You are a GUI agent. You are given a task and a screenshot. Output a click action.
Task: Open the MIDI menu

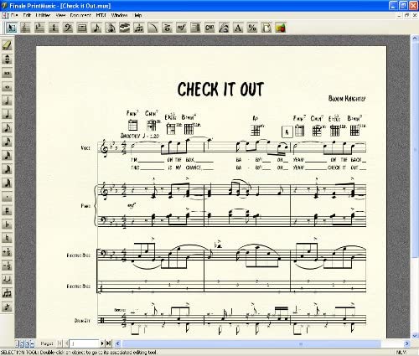[x=101, y=15]
